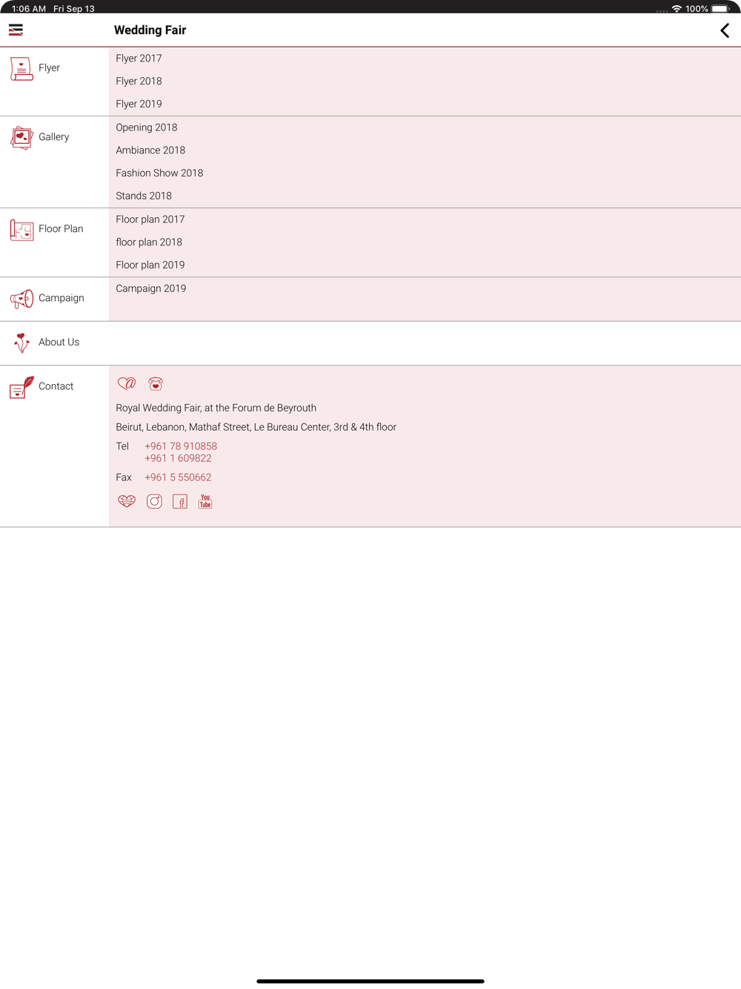Open the Facebook icon

click(180, 502)
